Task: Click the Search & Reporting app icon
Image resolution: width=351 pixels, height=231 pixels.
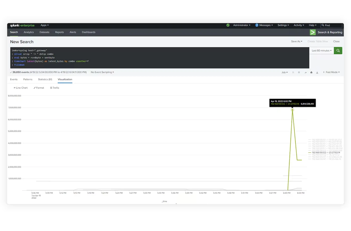Action: (313, 32)
